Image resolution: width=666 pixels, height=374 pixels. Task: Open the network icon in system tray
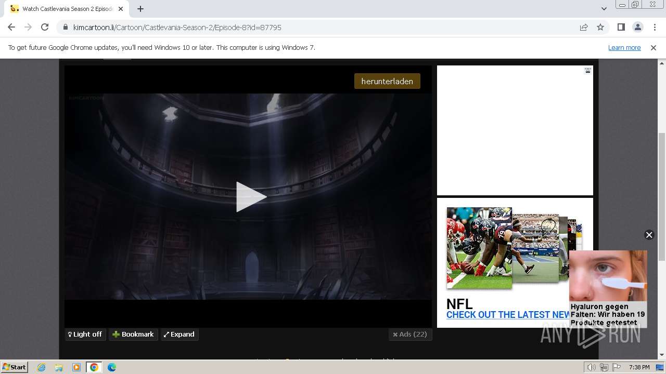604,367
